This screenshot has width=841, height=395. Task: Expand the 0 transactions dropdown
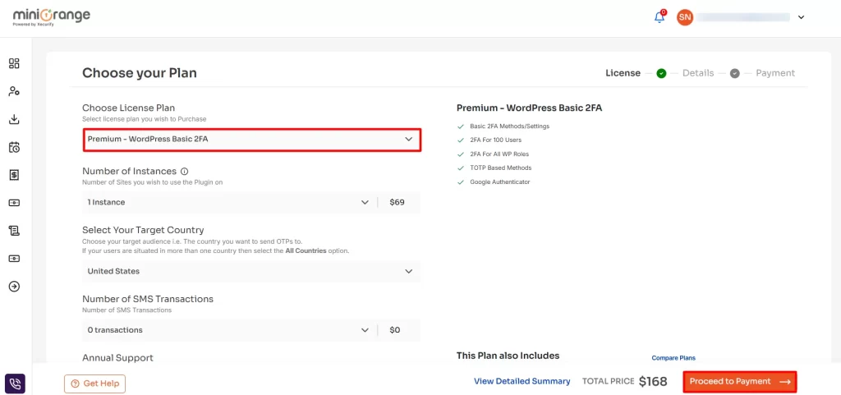(x=228, y=330)
